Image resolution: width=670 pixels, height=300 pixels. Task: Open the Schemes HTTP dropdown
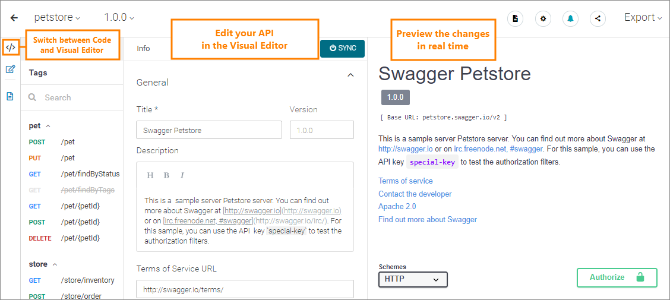point(413,279)
